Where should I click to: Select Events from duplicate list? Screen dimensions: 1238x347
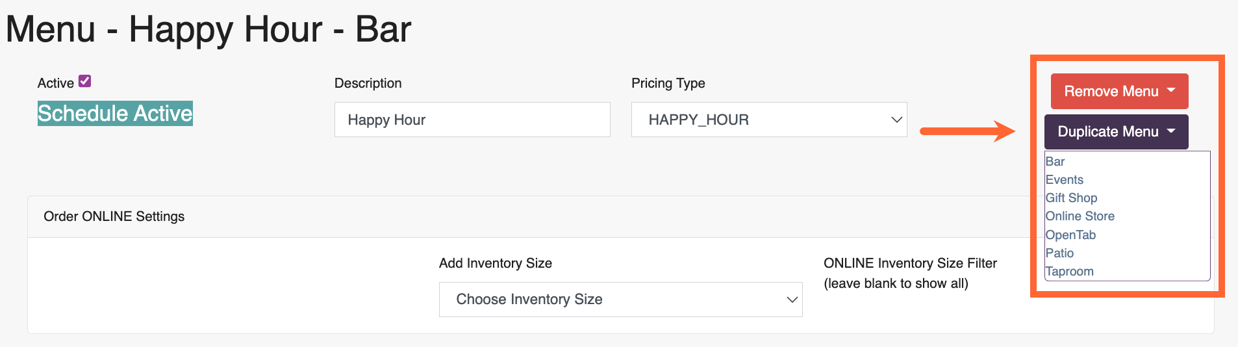1064,179
